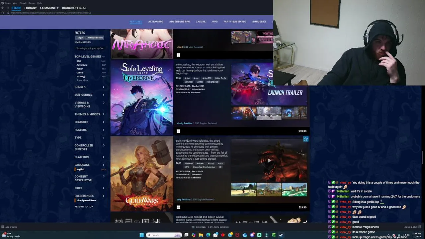Open File Explorer from the taskbar

201,235
